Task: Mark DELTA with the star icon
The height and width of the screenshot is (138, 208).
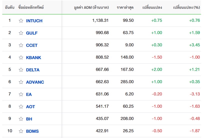Action: (21, 70)
